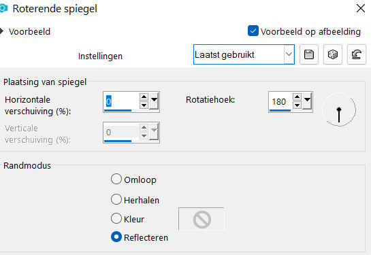Click the rotation angle dial
The width and height of the screenshot is (371, 255).
click(339, 109)
